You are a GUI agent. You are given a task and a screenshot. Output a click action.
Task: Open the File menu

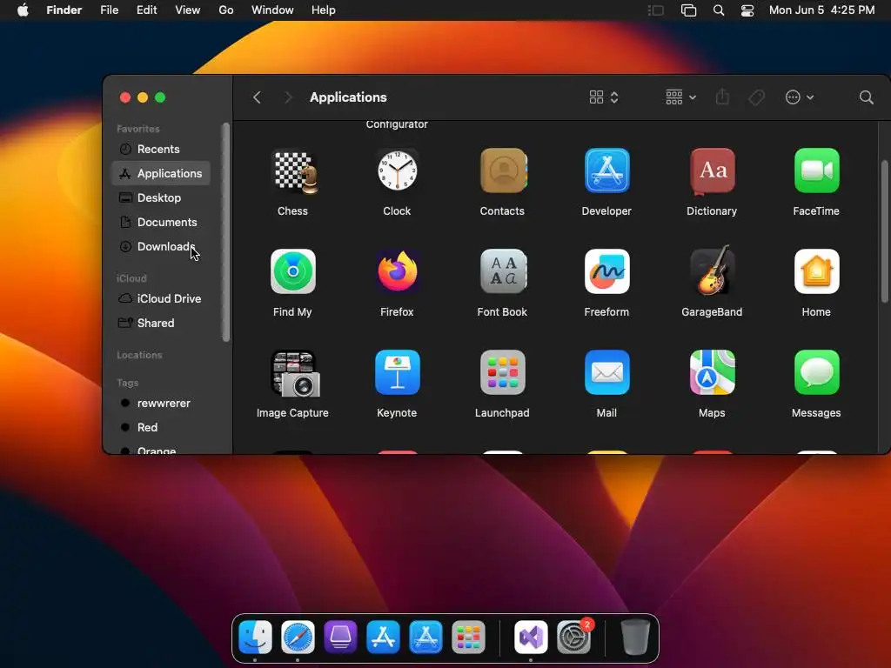(x=109, y=10)
